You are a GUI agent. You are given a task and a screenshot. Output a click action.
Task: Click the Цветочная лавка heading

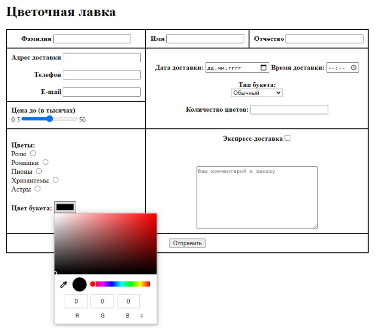coord(61,12)
